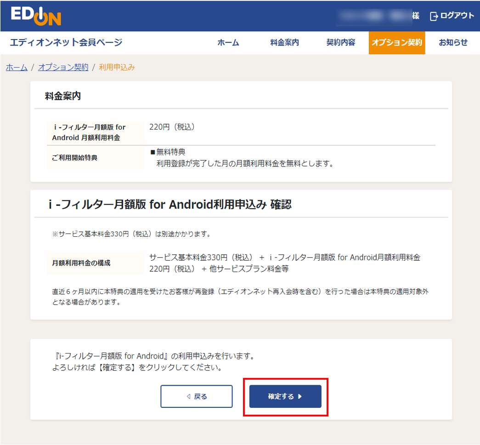Open the ホーム navigation item

[228, 42]
